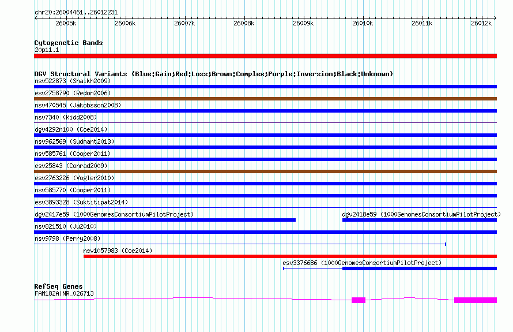This screenshot has height=332, width=513.
Task: Click the blue bar for nsv522873
Action: [x=265, y=87]
